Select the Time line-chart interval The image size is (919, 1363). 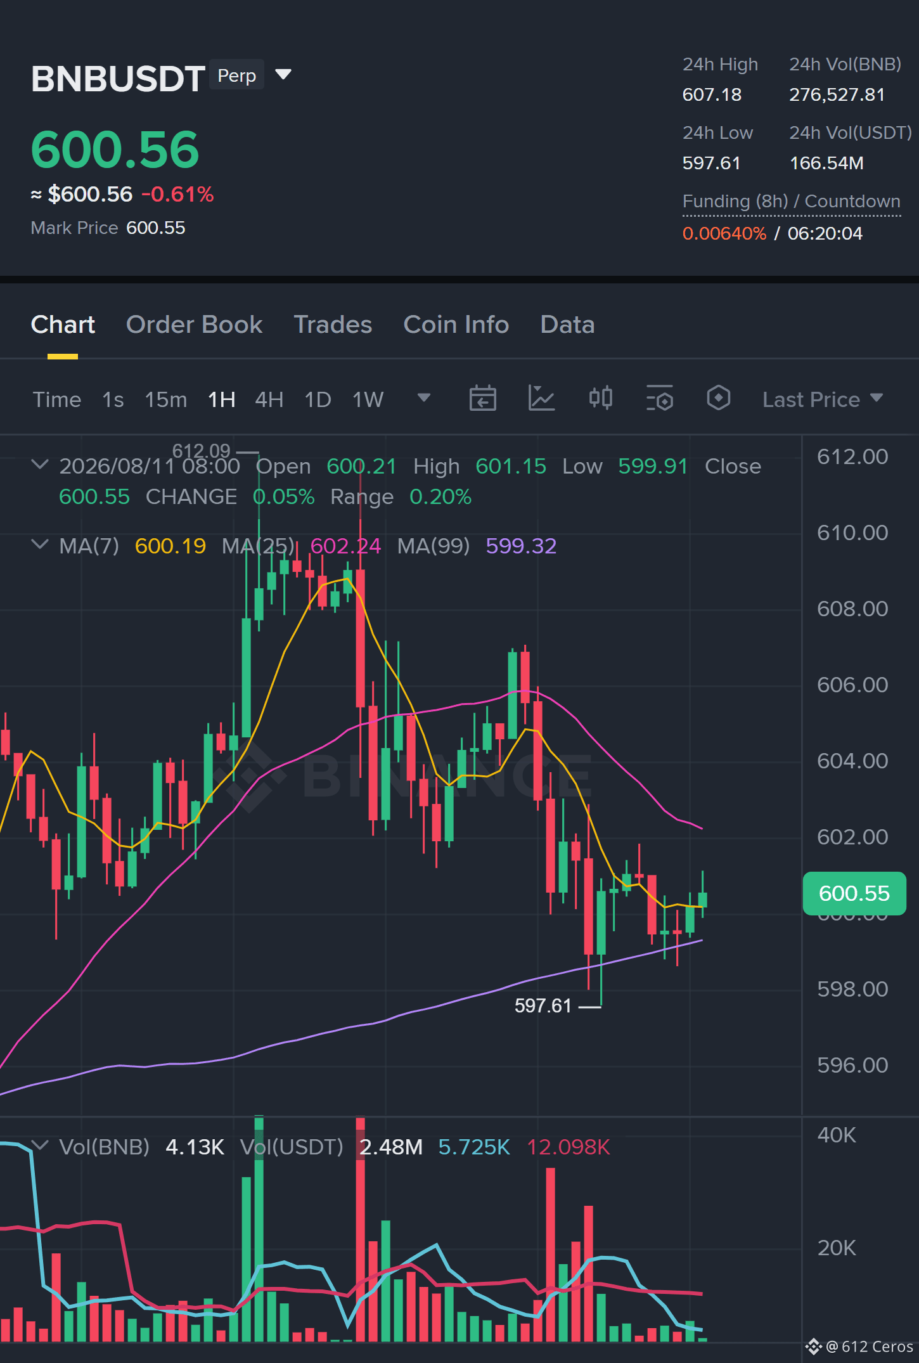click(x=57, y=399)
